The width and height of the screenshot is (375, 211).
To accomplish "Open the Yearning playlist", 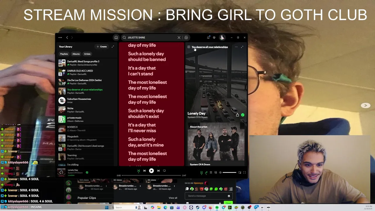I will pyautogui.click(x=86, y=157).
